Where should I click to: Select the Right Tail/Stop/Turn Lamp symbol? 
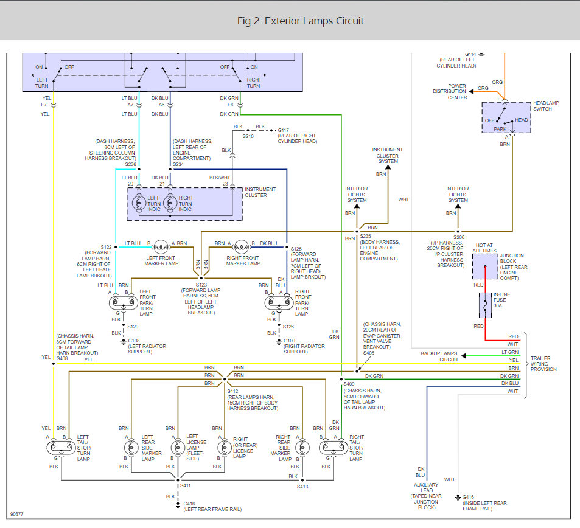(334, 448)
